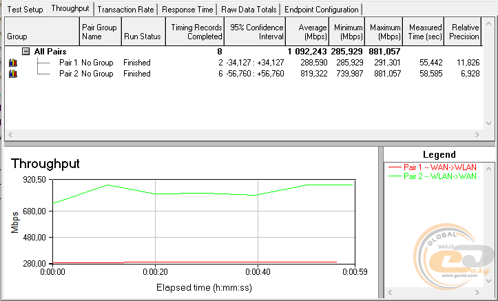Open the Raw Data Totals tab
Image resolution: width=498 pixels, height=301 pixels.
coord(249,10)
